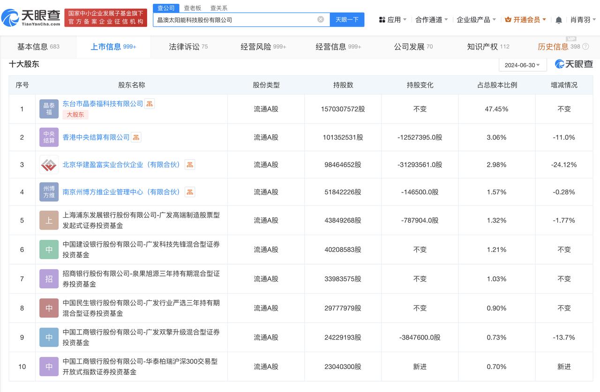Open equity structure icon beside 北京华建盈富实业合伙企业

coord(190,164)
